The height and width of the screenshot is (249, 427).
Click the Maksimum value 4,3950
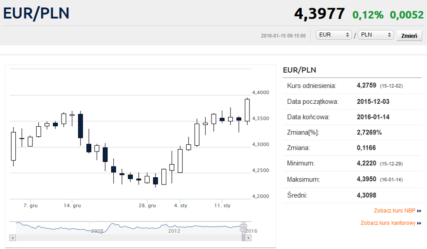[366, 180]
